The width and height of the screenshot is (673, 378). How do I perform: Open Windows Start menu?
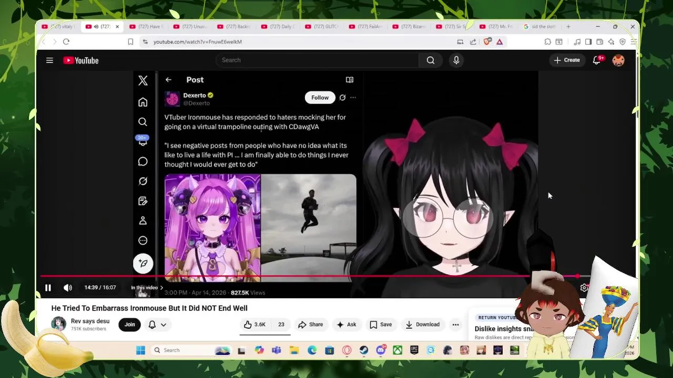pyautogui.click(x=140, y=350)
